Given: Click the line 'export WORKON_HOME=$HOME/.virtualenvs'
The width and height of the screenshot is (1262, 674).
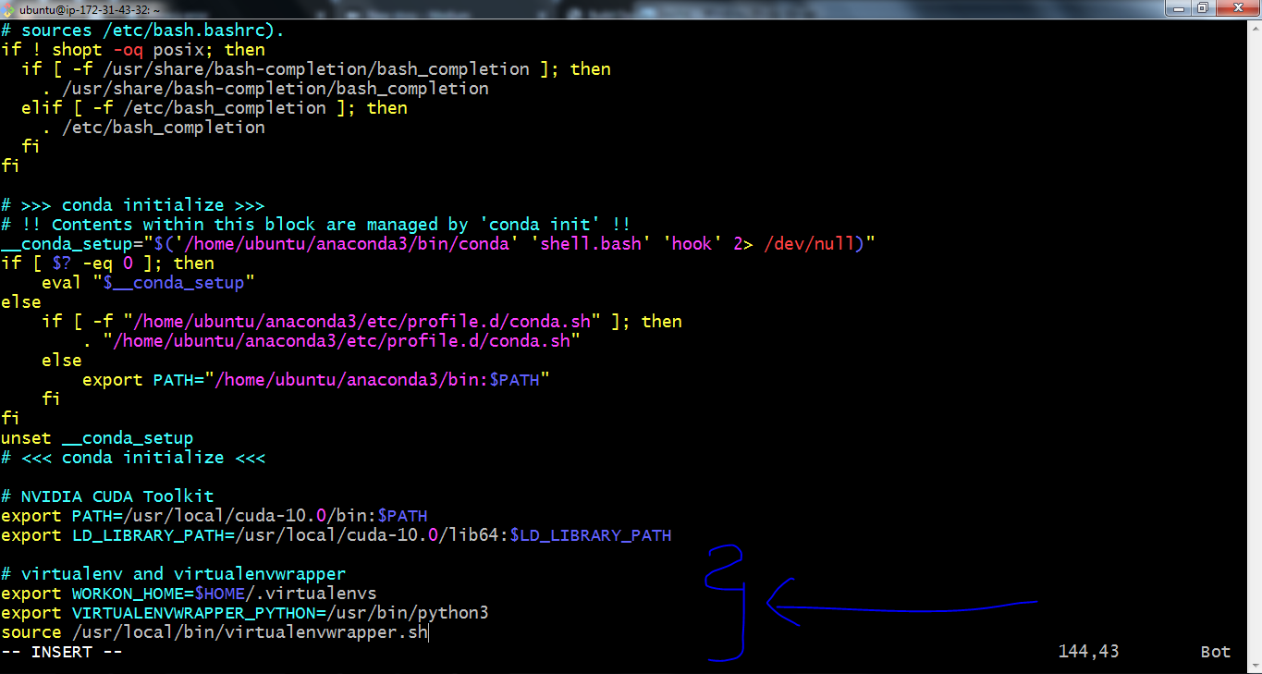Looking at the screenshot, I should [189, 594].
